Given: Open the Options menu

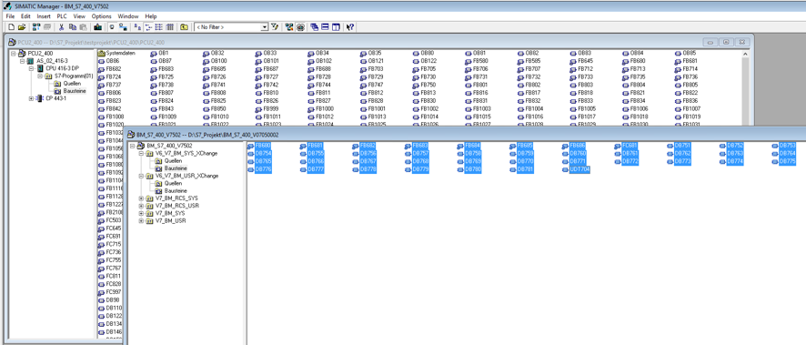Looking at the screenshot, I should point(101,16).
